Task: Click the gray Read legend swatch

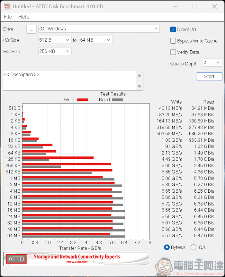Action: point(117,100)
